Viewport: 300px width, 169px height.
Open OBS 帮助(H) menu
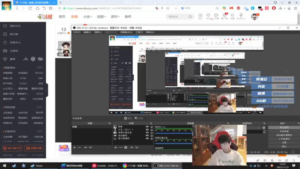click(150, 32)
